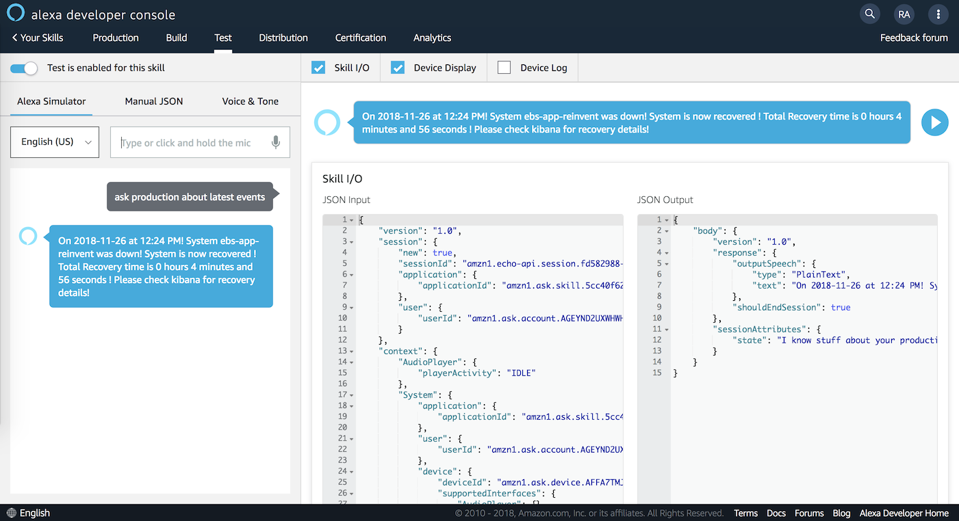
Task: Open the three-dot more options menu
Action: pyautogui.click(x=938, y=14)
